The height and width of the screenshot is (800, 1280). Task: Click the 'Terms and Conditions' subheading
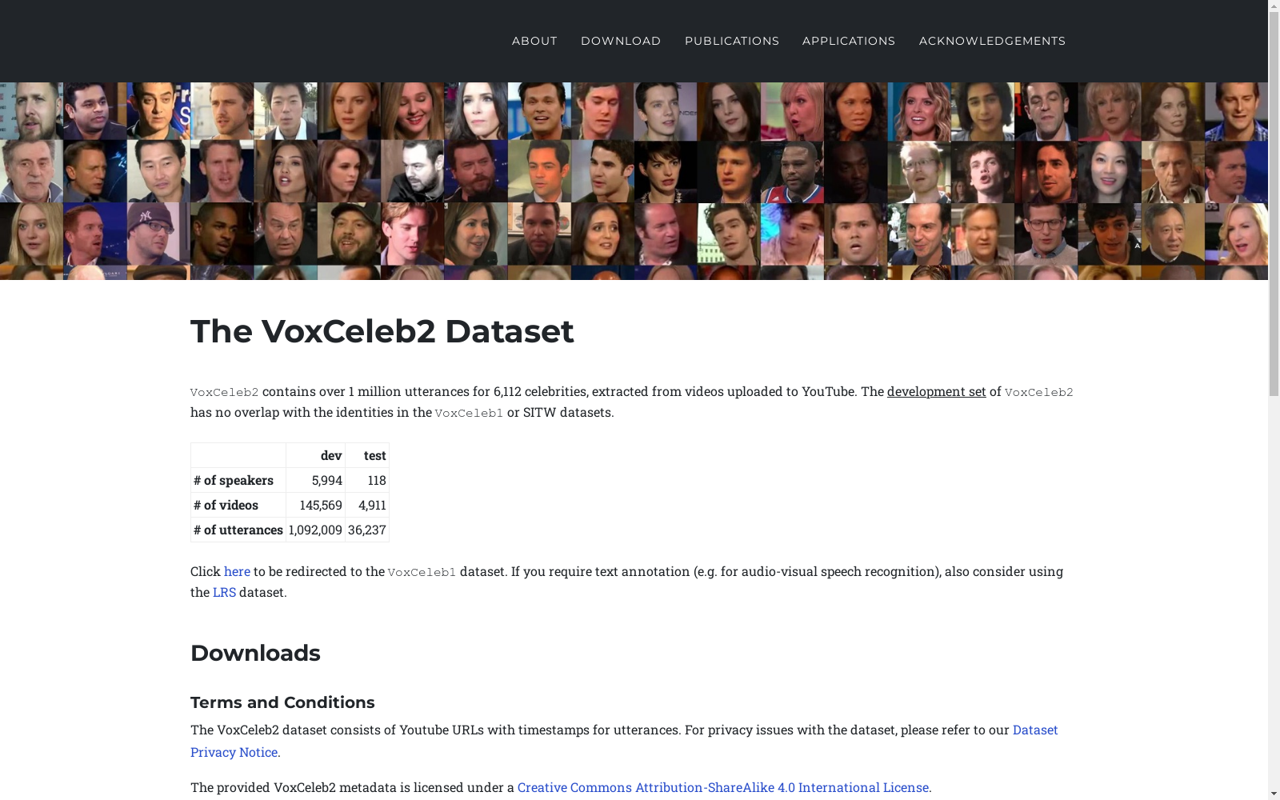pyautogui.click(x=282, y=702)
